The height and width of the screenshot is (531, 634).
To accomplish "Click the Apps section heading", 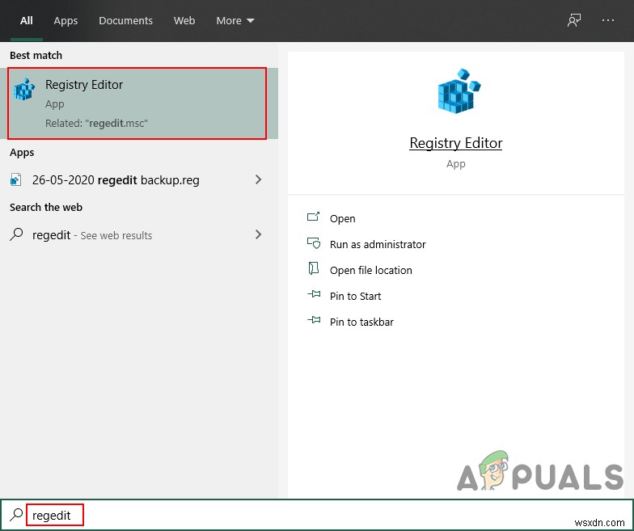I will (x=22, y=152).
